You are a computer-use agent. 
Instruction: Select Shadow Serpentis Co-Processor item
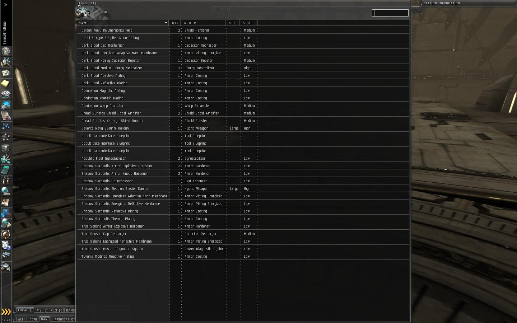[243, 181]
